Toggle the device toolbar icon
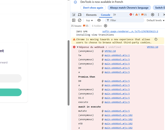This screenshot has width=165, height=130. [x=80, y=15]
